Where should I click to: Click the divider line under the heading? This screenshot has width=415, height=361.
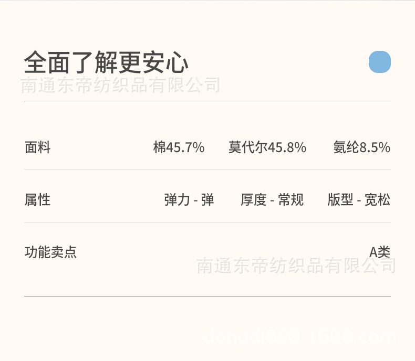coord(207,101)
